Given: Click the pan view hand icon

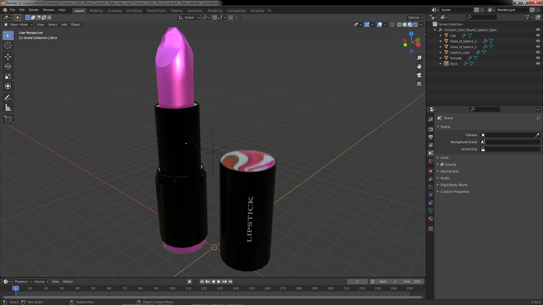Looking at the screenshot, I should [x=419, y=66].
